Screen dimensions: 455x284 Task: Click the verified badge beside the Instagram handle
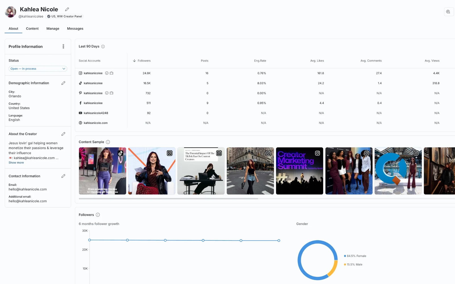coord(107,73)
